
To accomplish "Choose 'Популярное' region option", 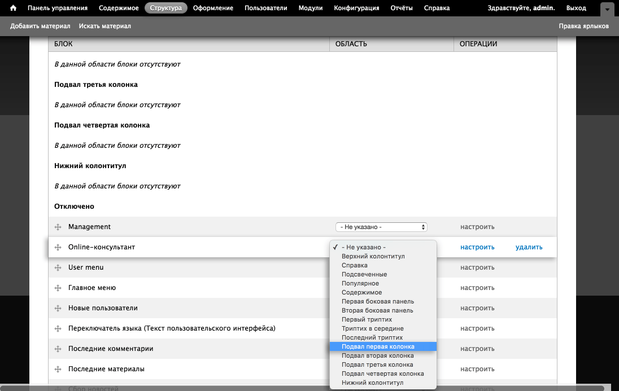I will point(383,283).
